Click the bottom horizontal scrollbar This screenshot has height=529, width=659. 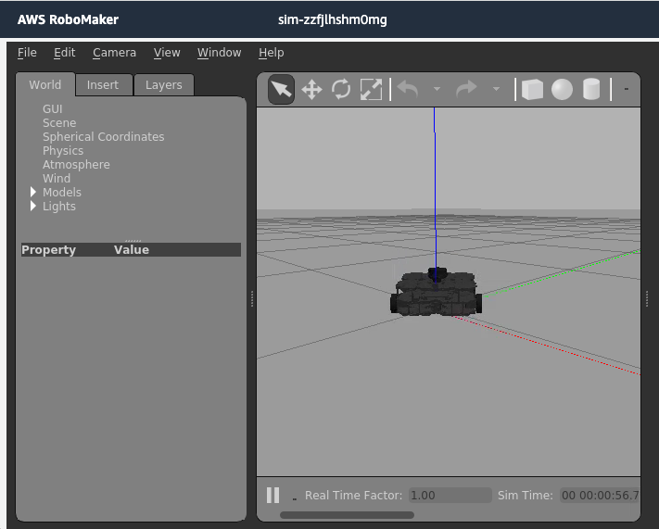pos(347,515)
